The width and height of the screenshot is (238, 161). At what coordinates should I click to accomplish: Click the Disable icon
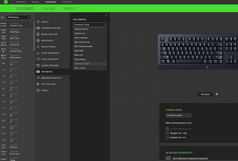pos(38,90)
